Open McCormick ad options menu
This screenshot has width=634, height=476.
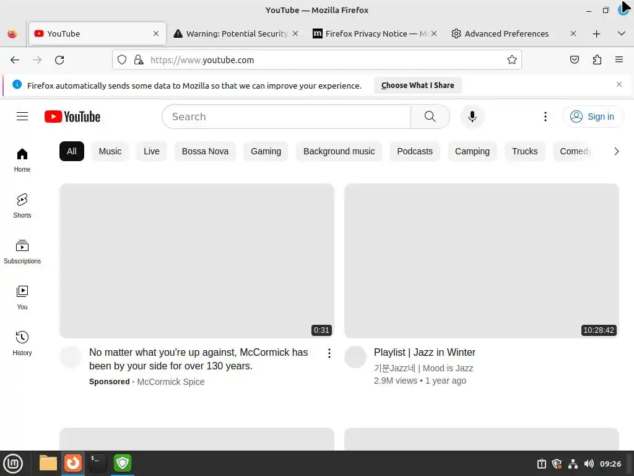coord(329,353)
